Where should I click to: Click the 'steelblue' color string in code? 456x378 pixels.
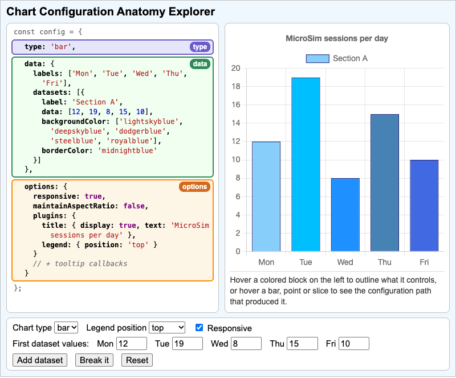point(74,141)
